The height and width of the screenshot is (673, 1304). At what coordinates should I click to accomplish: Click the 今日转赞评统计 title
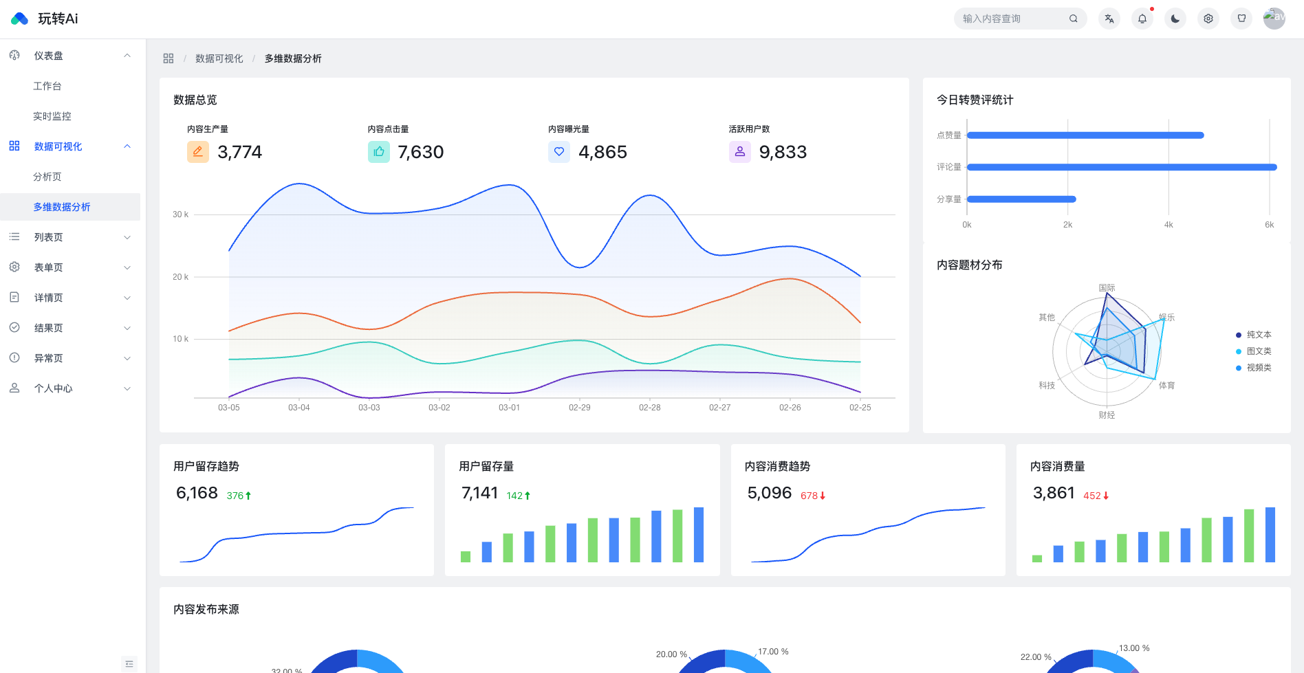coord(975,100)
